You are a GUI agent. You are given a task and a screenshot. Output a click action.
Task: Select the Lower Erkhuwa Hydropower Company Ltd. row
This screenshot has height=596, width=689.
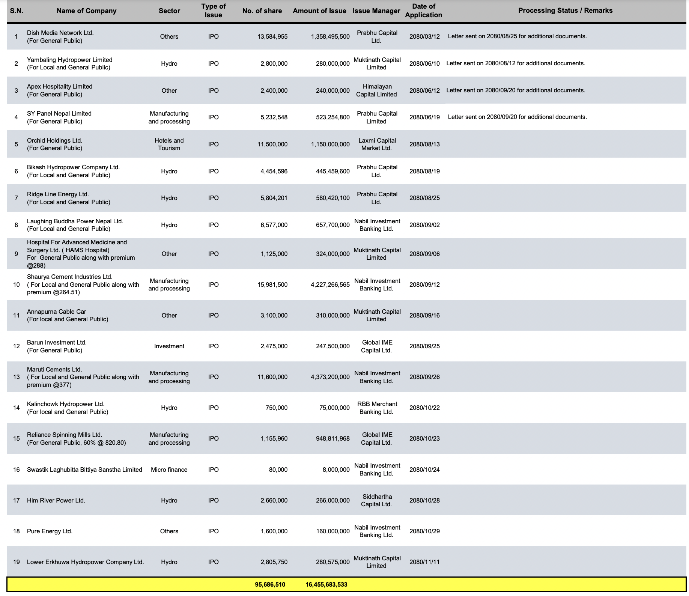(85, 562)
